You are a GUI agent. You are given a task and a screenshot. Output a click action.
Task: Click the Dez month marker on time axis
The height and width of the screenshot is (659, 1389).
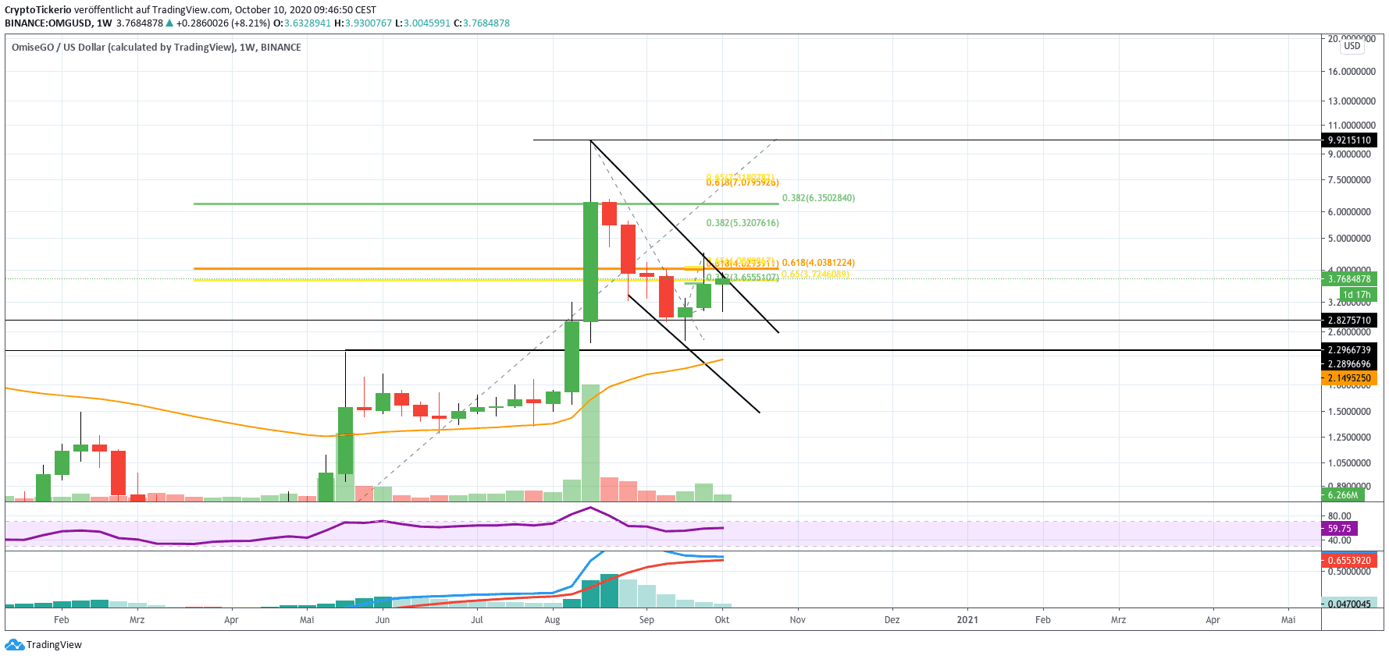tap(892, 620)
